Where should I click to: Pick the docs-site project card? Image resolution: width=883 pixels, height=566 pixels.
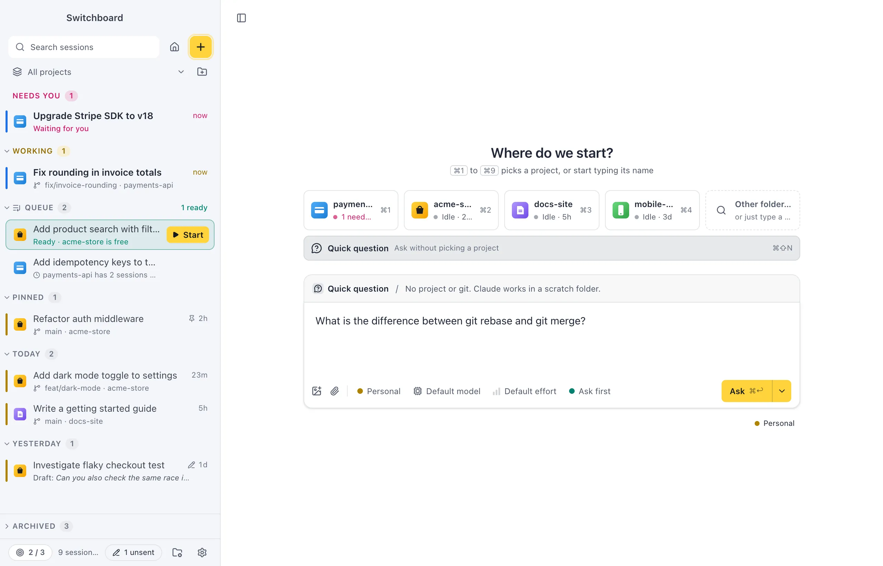pos(552,210)
